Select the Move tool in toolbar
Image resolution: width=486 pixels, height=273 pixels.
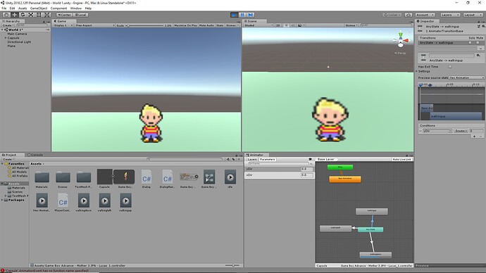tap(14, 15)
